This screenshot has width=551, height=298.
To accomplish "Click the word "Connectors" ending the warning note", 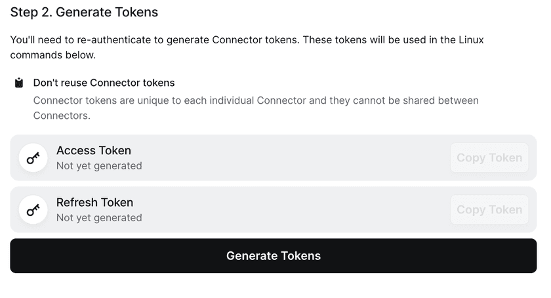I will tap(60, 116).
